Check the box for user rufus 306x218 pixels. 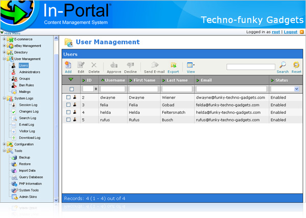(68, 119)
